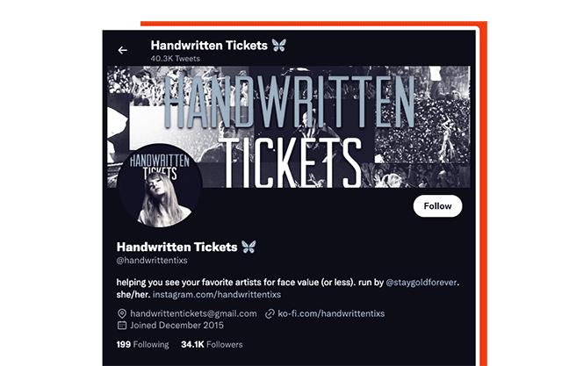Follow the Handwritten Tickets account
Screen dimensions: 562x366
437,206
